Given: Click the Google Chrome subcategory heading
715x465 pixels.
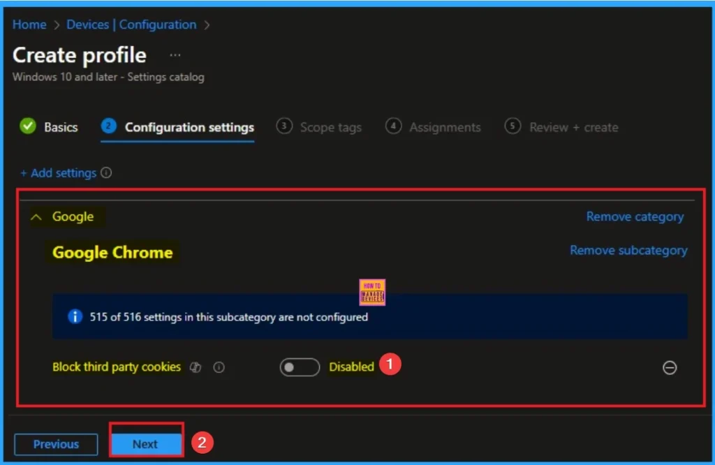Looking at the screenshot, I should tap(112, 252).
